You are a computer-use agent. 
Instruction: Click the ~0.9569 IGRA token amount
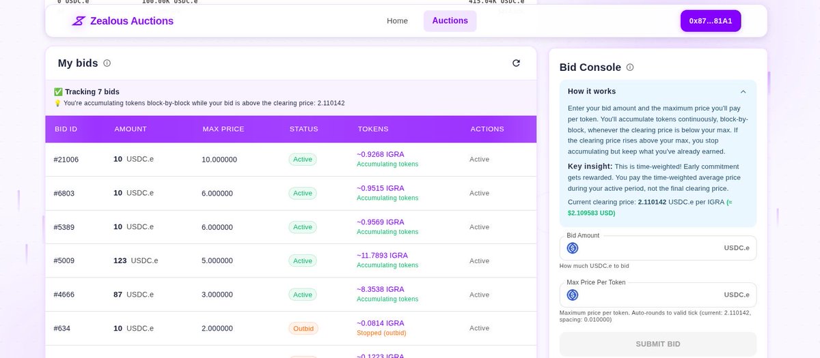(x=381, y=222)
